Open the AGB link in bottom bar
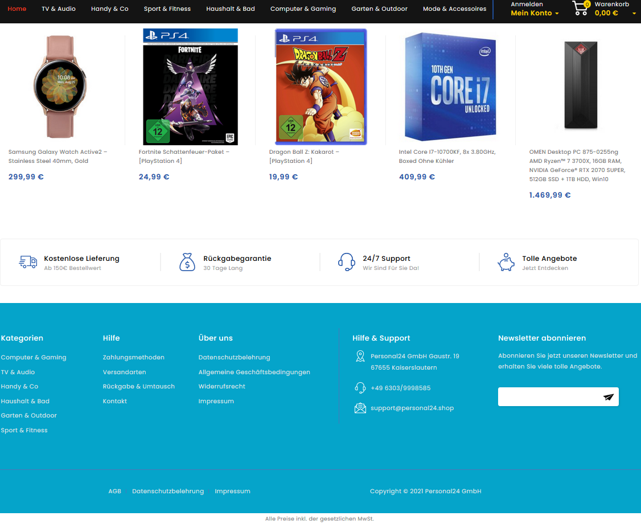 [115, 491]
